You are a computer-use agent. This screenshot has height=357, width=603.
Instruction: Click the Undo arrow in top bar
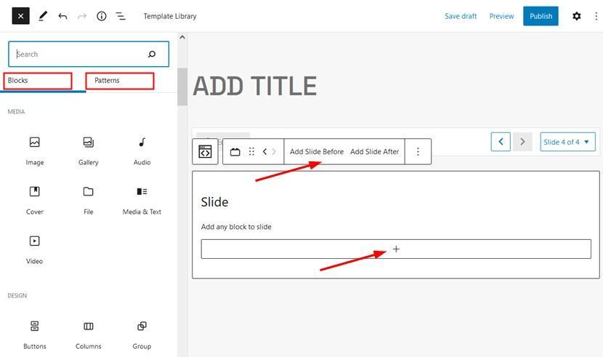coord(62,16)
